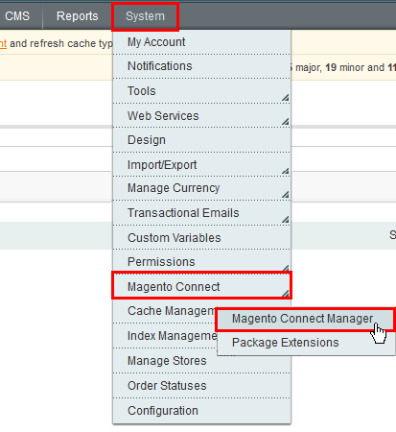Open the Design menu item
Screen dimensions: 396x432
(201, 140)
